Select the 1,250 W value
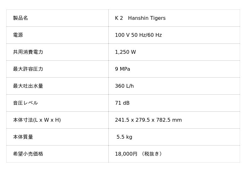252x172 pixels. [125, 52]
